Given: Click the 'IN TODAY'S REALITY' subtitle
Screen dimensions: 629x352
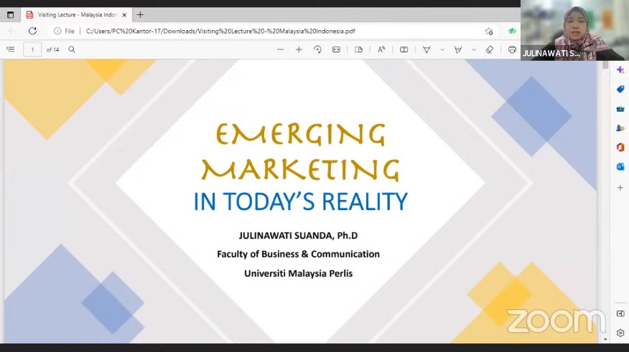Looking at the screenshot, I should point(300,201).
